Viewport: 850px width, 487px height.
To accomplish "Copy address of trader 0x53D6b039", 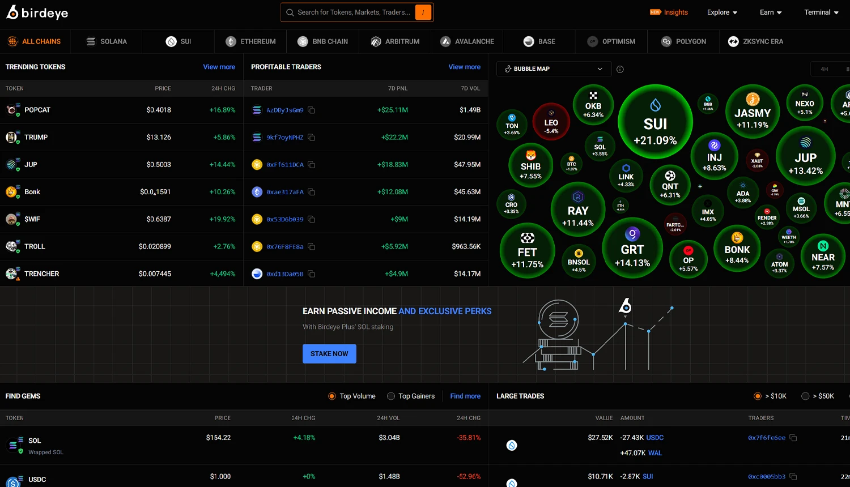I will [312, 219].
